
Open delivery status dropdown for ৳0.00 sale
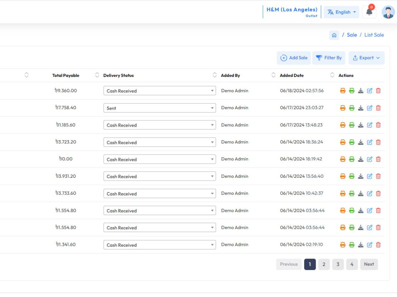[160, 159]
